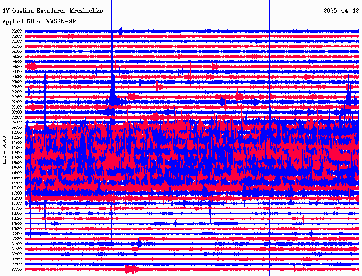Select the 19:00 time label
Viewport: 362px width, 276px height.
[x=17, y=224]
